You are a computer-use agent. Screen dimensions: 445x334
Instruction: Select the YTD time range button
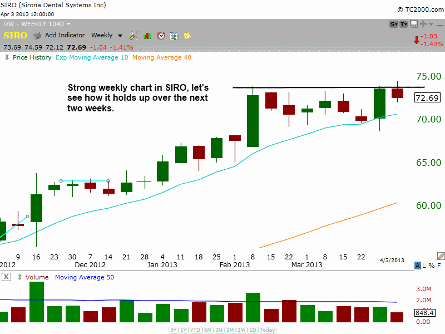[x=195, y=330]
